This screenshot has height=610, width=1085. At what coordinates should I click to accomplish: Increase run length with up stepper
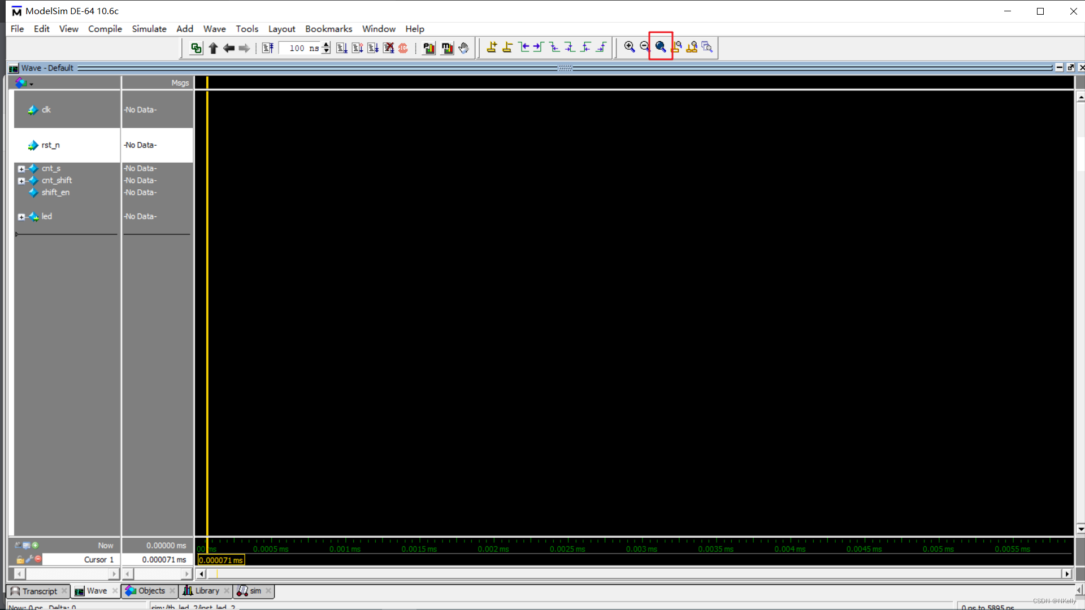pos(326,45)
